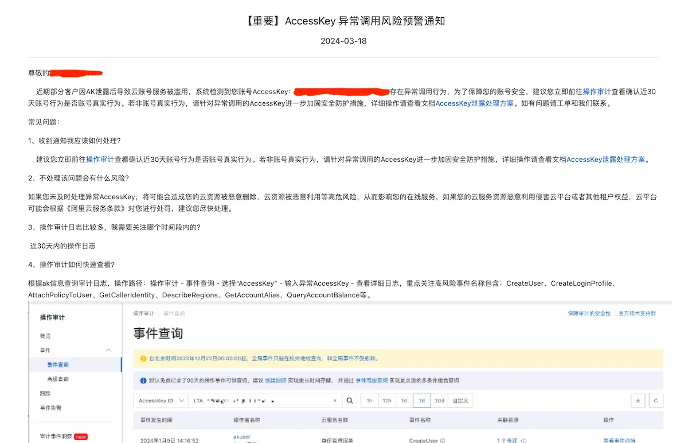688x443 pixels.
Task: Open the first AccessKey泄露处理方案 document link
Action: (475, 104)
